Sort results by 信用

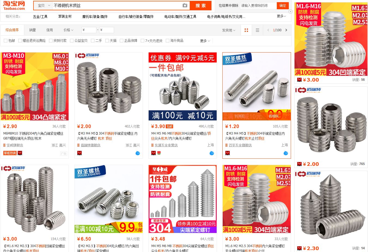click(50, 30)
